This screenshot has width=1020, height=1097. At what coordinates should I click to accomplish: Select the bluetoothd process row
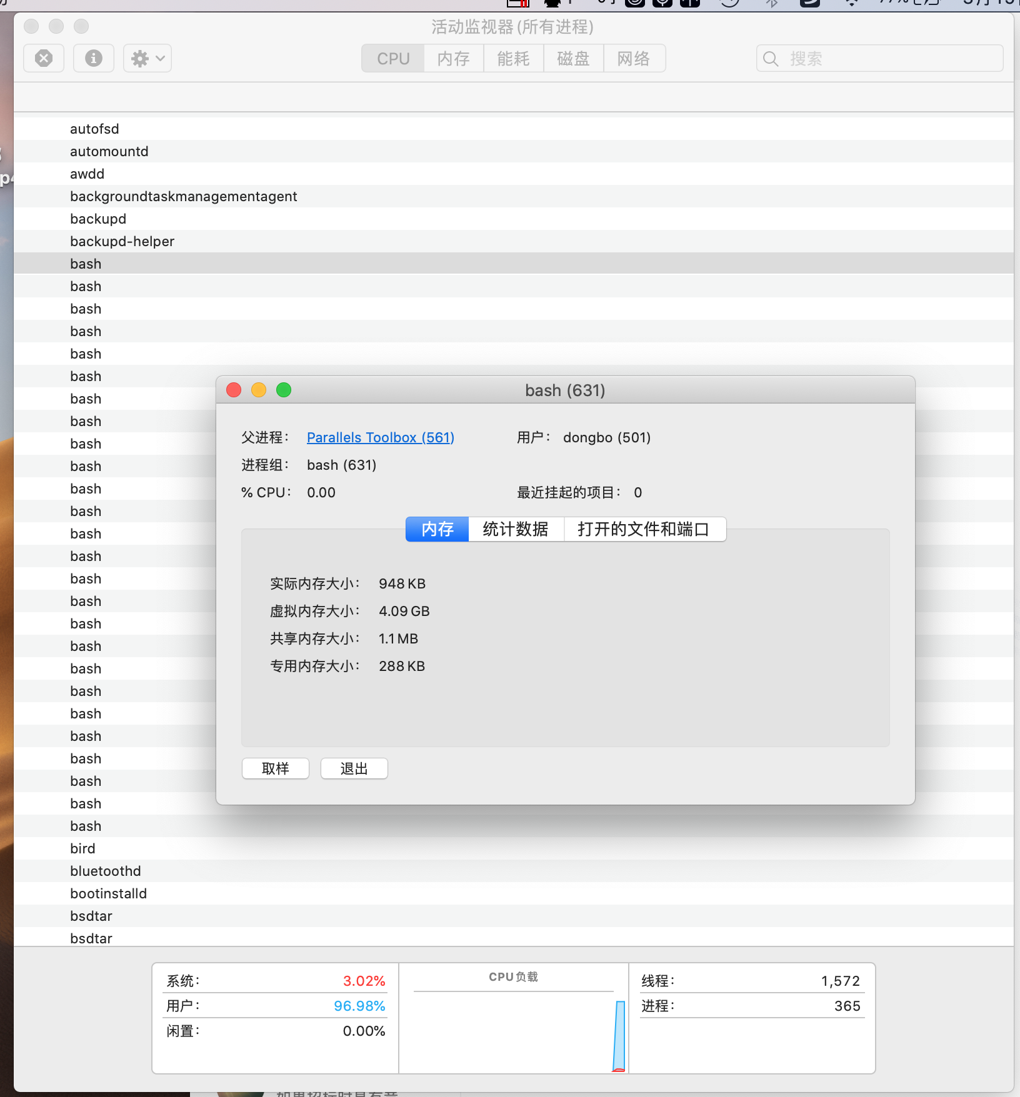[106, 871]
